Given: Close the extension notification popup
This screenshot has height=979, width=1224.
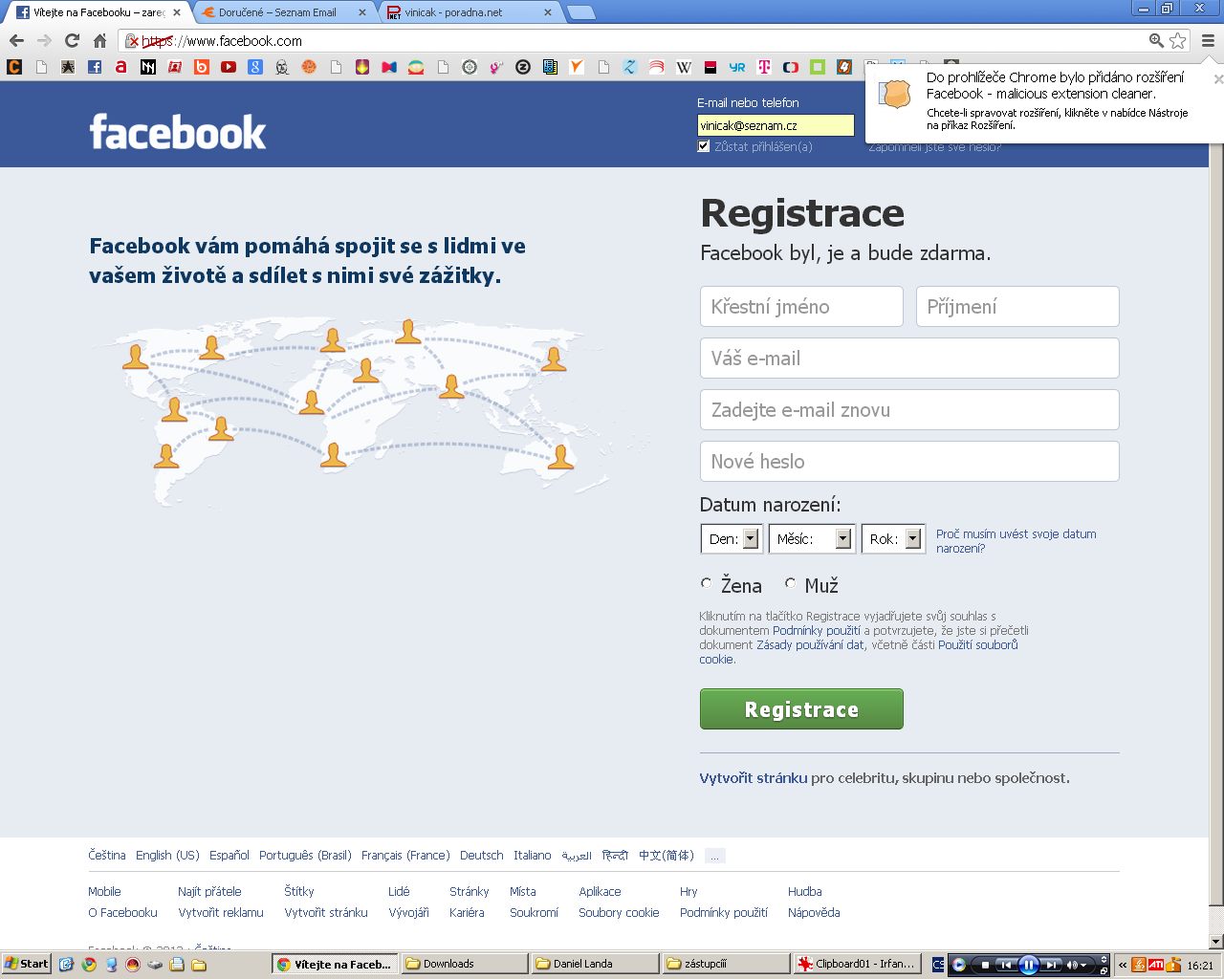Looking at the screenshot, I should 1217,79.
